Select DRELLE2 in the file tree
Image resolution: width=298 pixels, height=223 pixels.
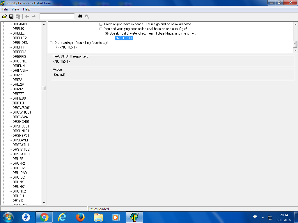19,38
